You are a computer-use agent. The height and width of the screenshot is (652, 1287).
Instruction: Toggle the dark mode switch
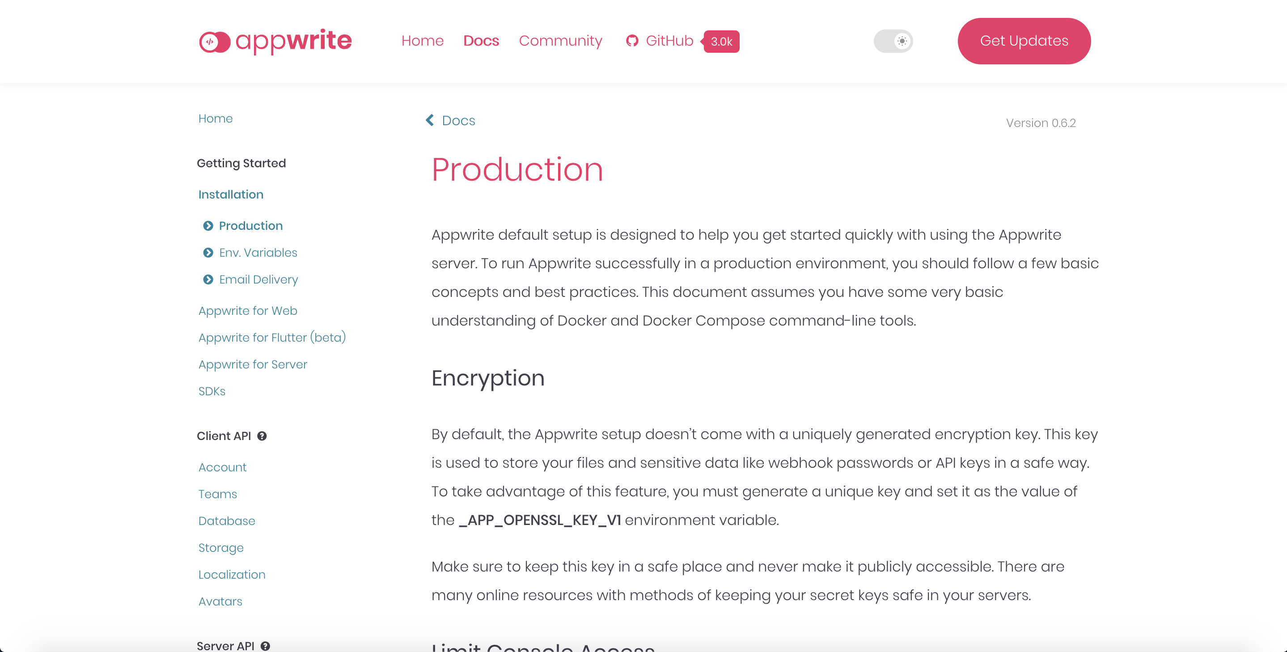click(x=893, y=41)
